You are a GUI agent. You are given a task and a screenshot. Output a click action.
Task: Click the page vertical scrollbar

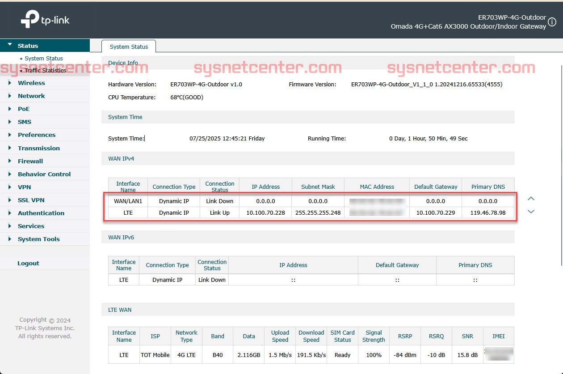coord(562,166)
